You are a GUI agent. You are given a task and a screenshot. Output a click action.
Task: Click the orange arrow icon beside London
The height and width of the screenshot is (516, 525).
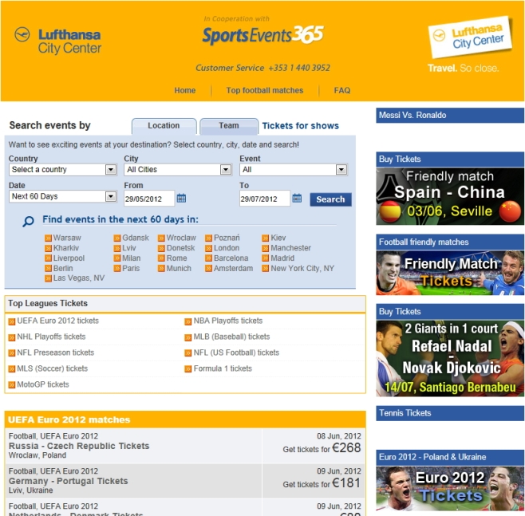click(208, 248)
